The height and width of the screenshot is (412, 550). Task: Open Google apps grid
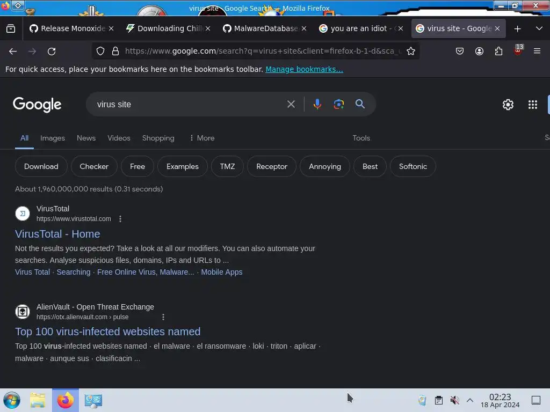pos(532,105)
